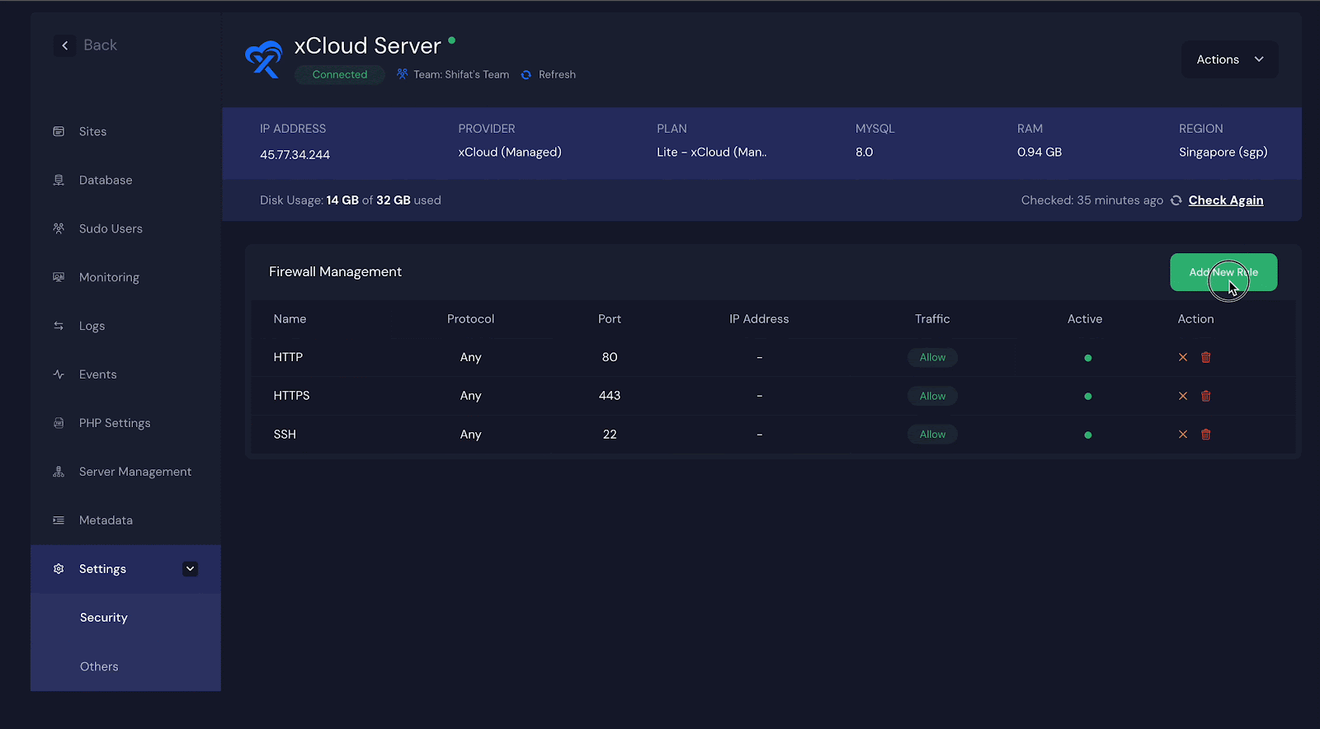Image resolution: width=1320 pixels, height=729 pixels.
Task: Click the SSH rule name
Action: [x=285, y=435]
